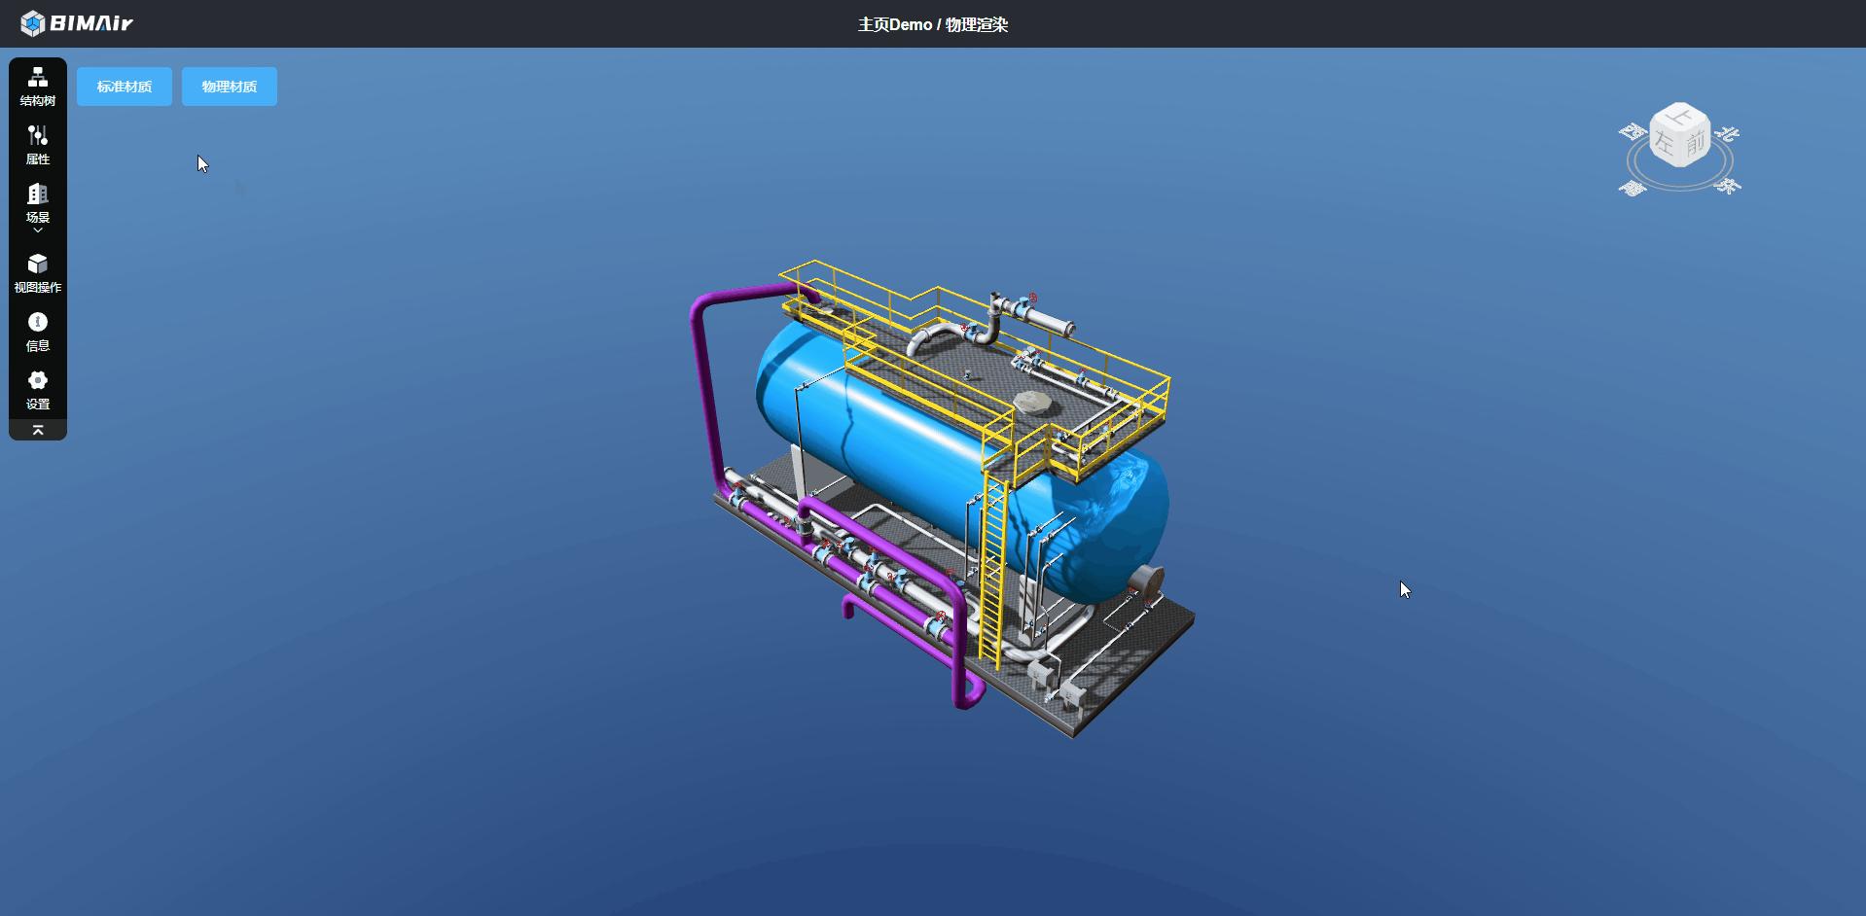Open the 信息 info panel
The image size is (1866, 916).
click(38, 332)
